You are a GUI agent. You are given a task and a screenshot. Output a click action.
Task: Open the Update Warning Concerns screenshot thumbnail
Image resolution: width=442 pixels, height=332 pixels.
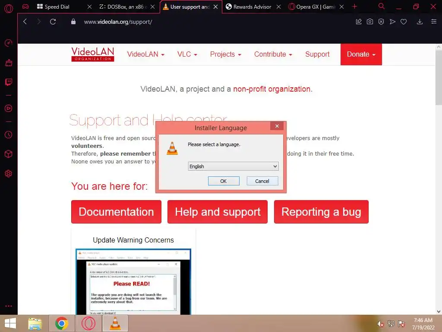pos(133,281)
